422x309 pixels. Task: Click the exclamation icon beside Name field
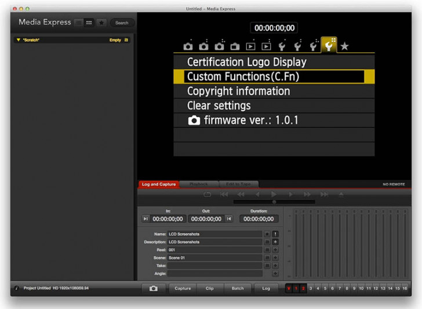[275, 234]
